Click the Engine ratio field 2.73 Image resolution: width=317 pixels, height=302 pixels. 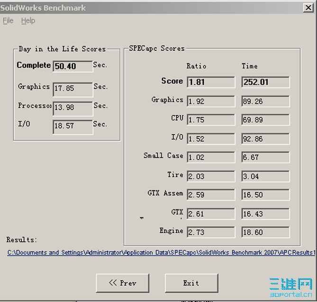(211, 232)
